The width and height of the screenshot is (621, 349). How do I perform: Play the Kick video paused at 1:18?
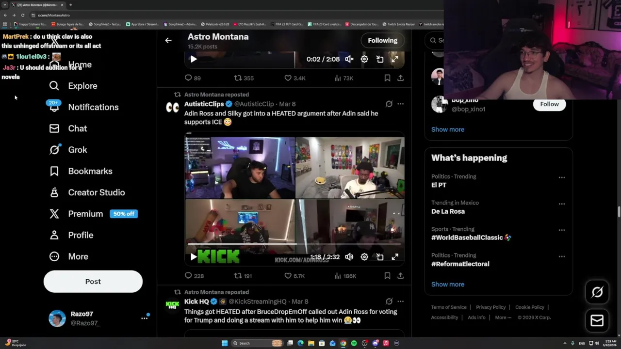(193, 257)
